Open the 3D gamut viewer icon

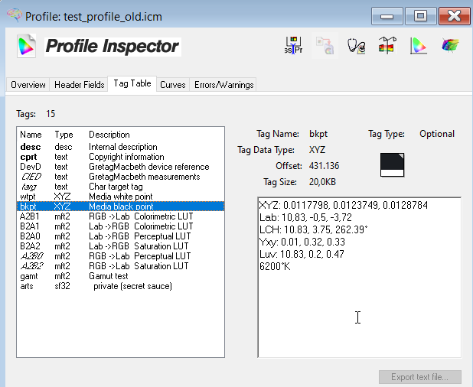click(x=449, y=46)
